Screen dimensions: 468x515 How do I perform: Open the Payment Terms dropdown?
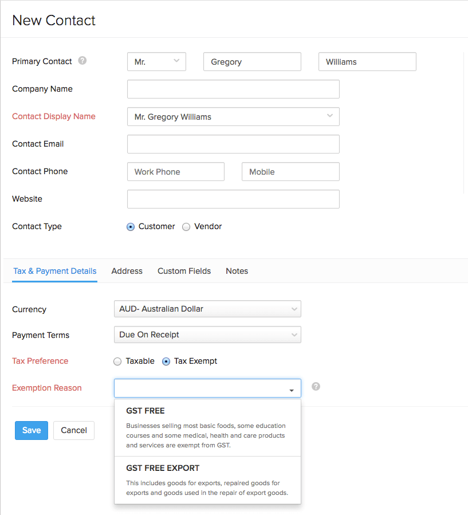pyautogui.click(x=207, y=335)
